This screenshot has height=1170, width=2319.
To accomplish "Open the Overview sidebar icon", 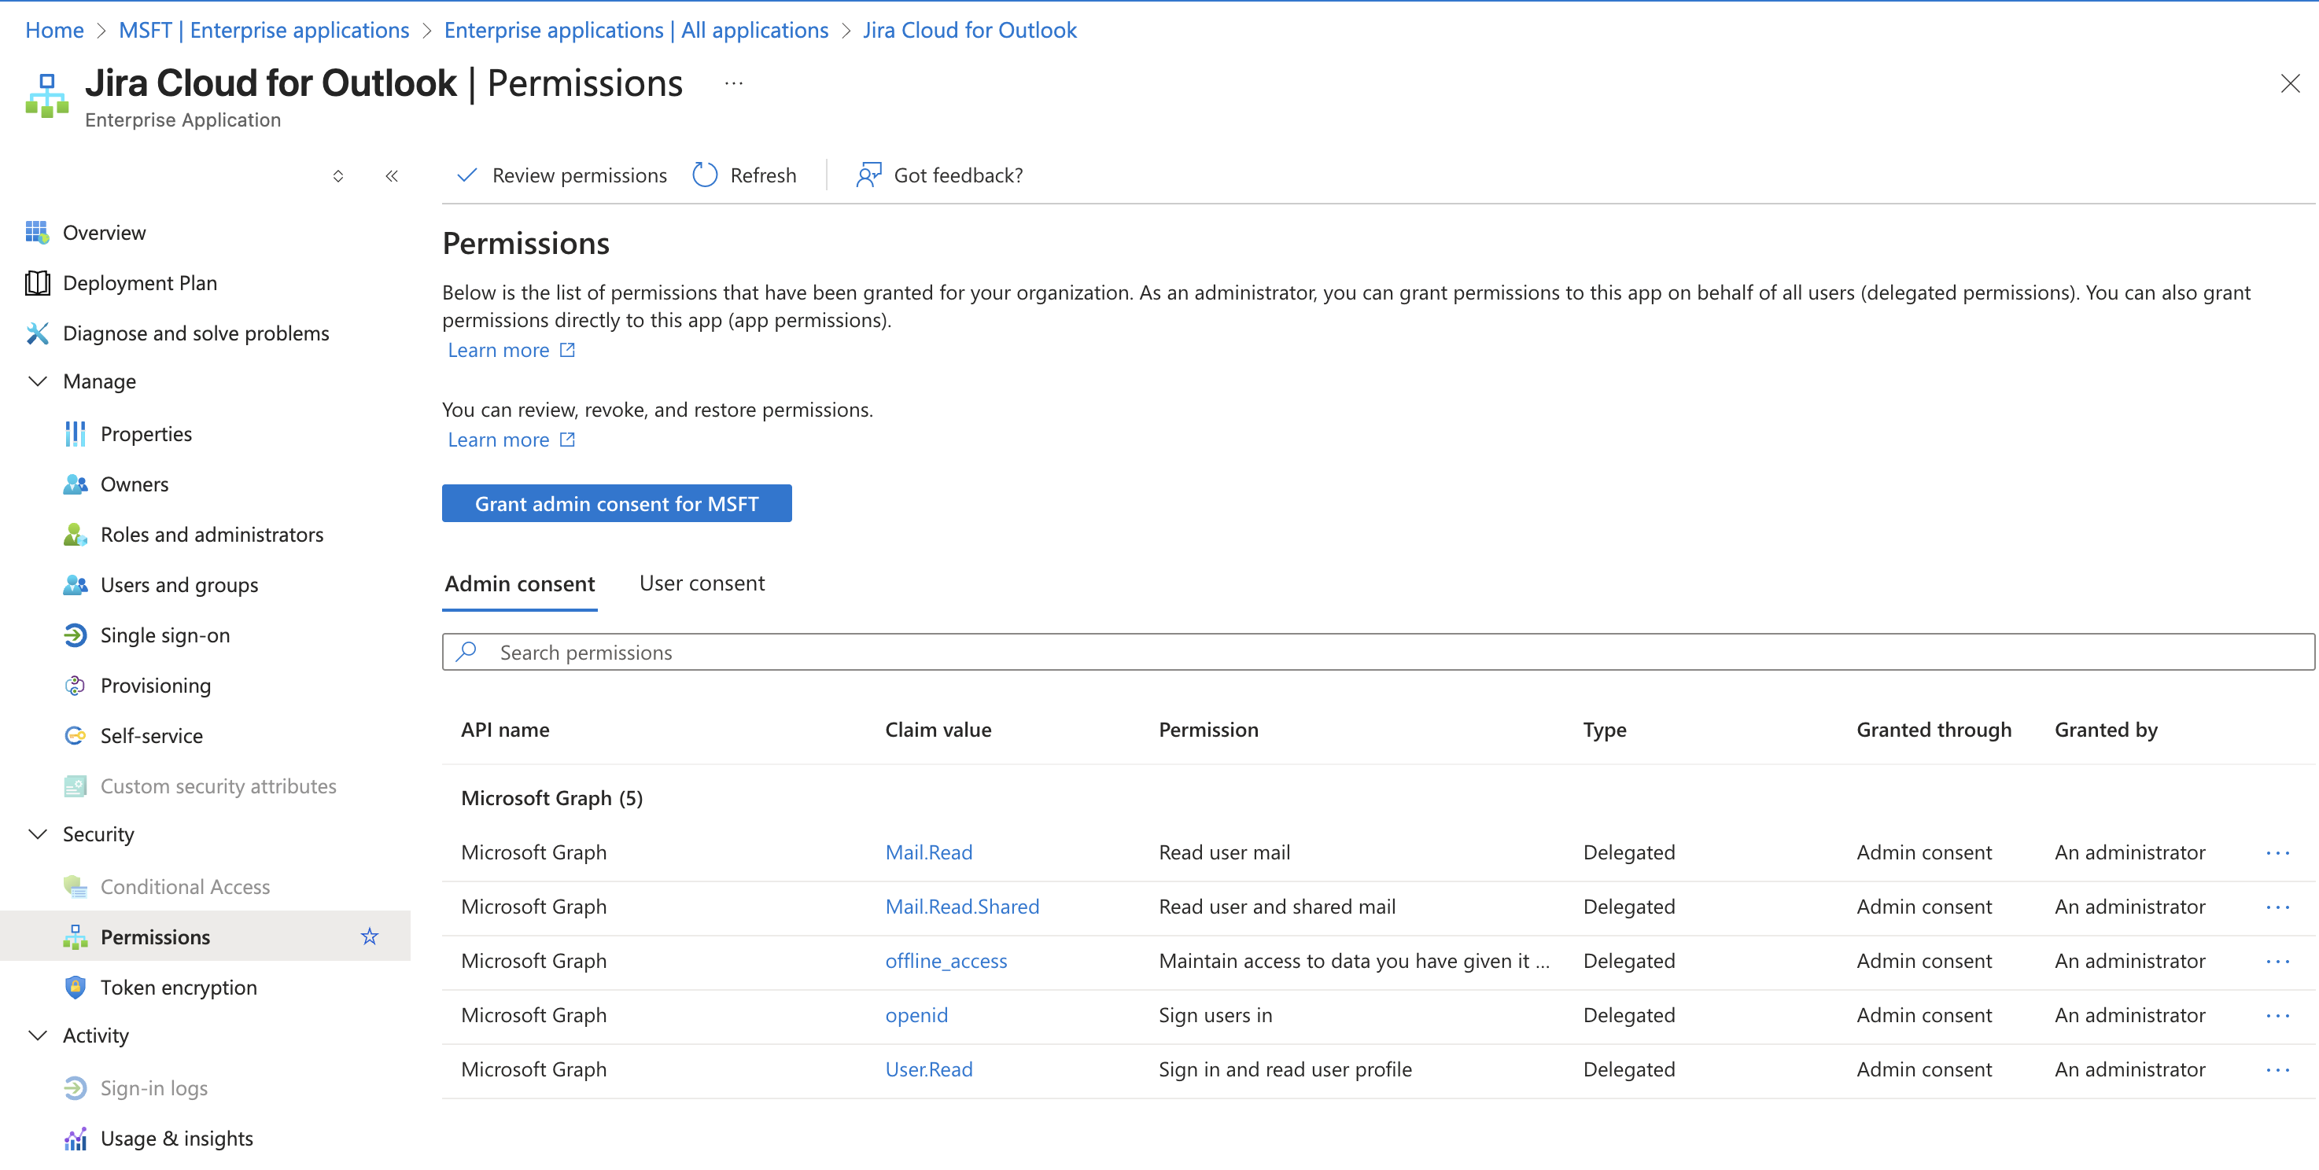I will (37, 232).
